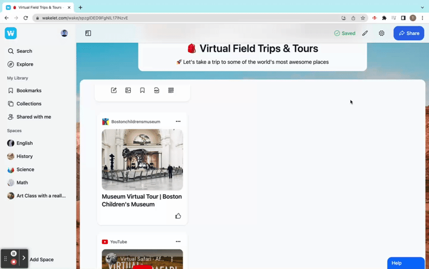Click the pencil edit collection icon
This screenshot has height=269, width=429.
(365, 33)
